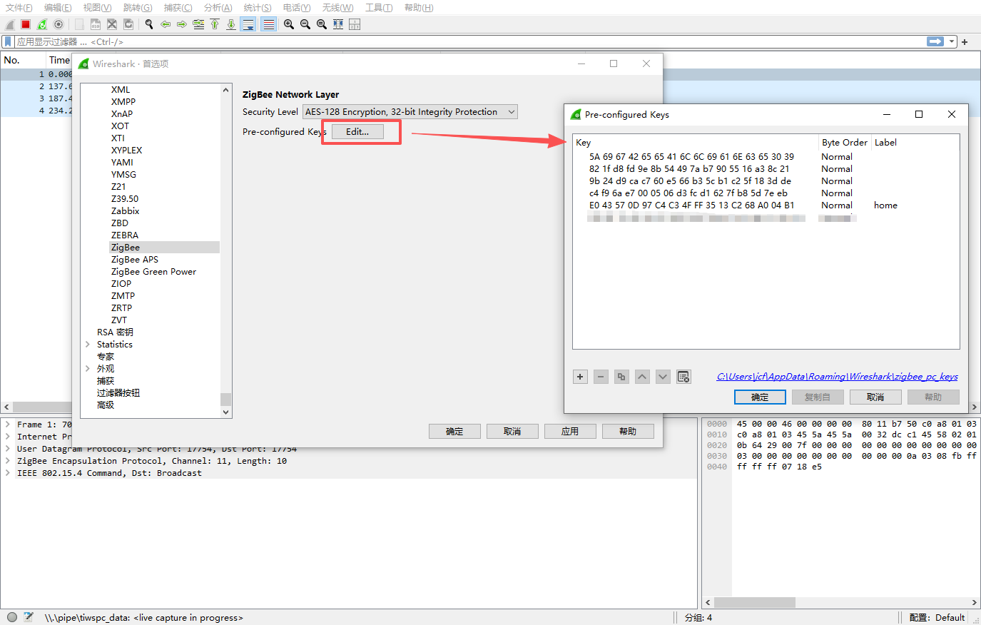Open the Security Level dropdown
The height and width of the screenshot is (625, 981).
click(410, 112)
